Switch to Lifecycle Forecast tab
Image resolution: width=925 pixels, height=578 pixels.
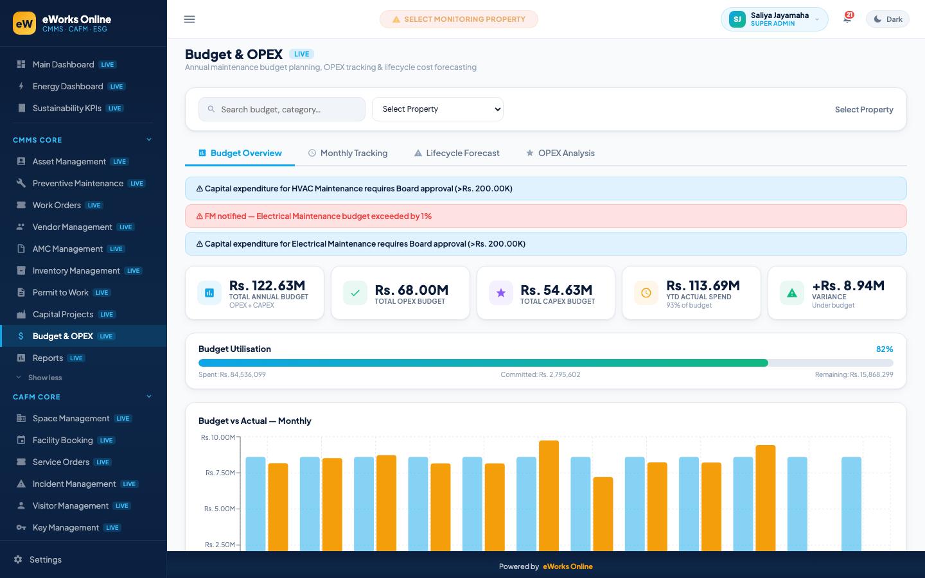(457, 153)
